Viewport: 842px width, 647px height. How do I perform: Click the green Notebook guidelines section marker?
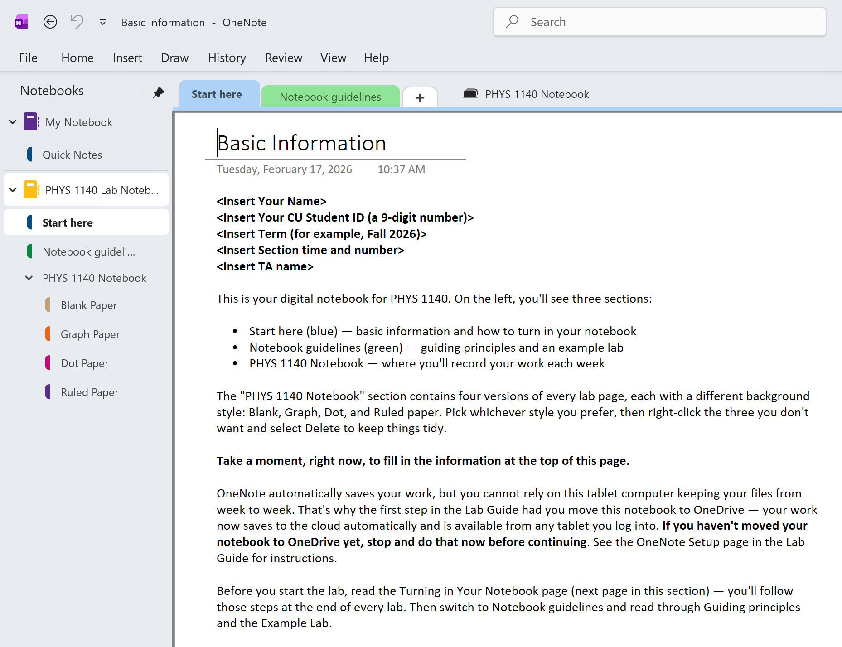29,251
